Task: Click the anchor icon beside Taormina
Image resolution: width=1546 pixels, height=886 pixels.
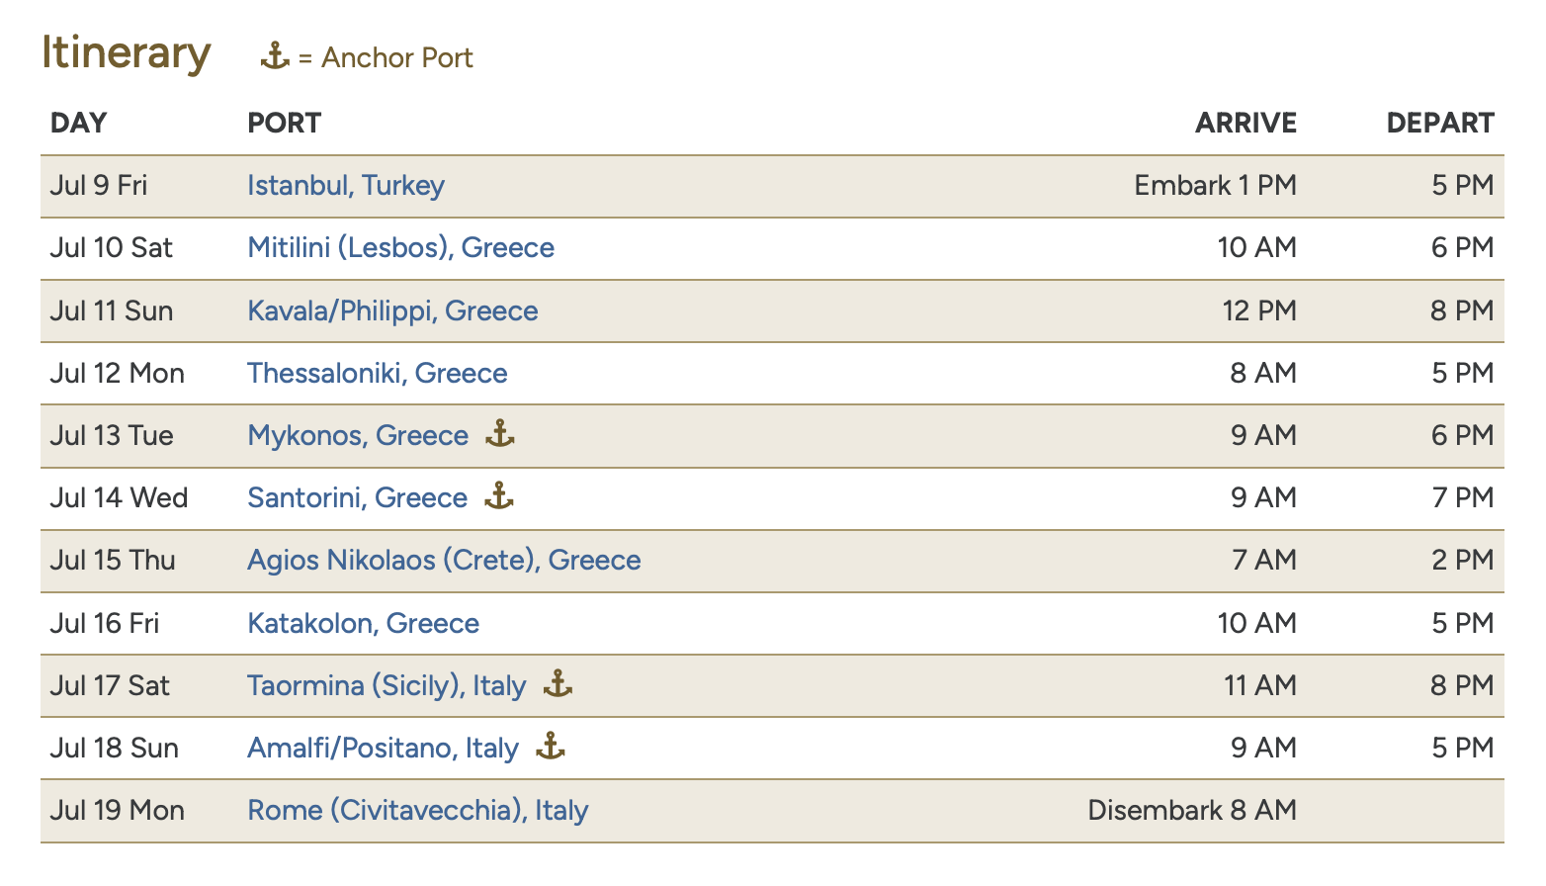Action: pyautogui.click(x=558, y=683)
